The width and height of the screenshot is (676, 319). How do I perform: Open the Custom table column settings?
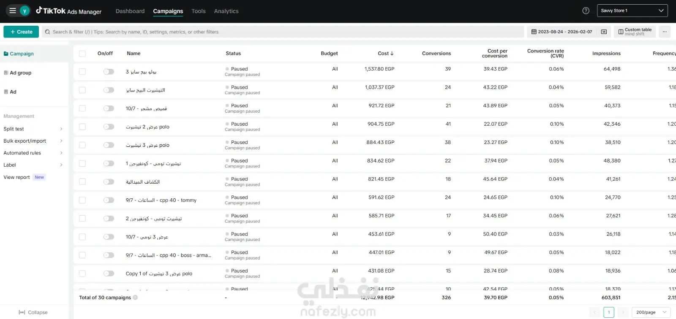click(x=635, y=32)
